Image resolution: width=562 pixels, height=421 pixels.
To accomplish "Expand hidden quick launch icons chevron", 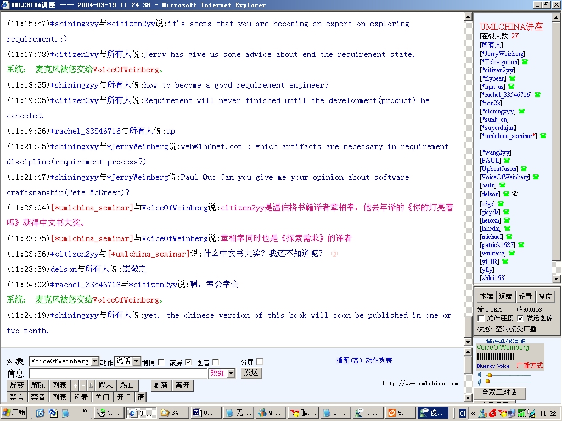I will point(85,411).
